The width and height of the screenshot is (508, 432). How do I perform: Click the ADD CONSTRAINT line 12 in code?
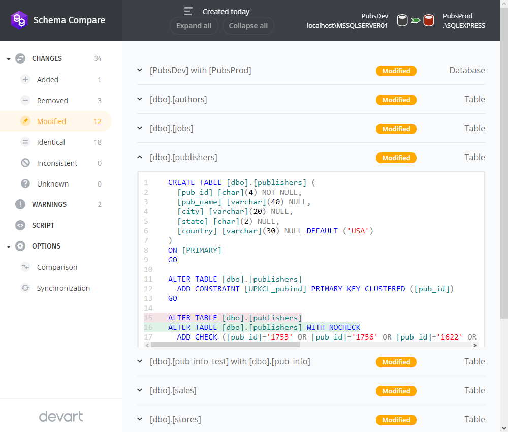[315, 289]
